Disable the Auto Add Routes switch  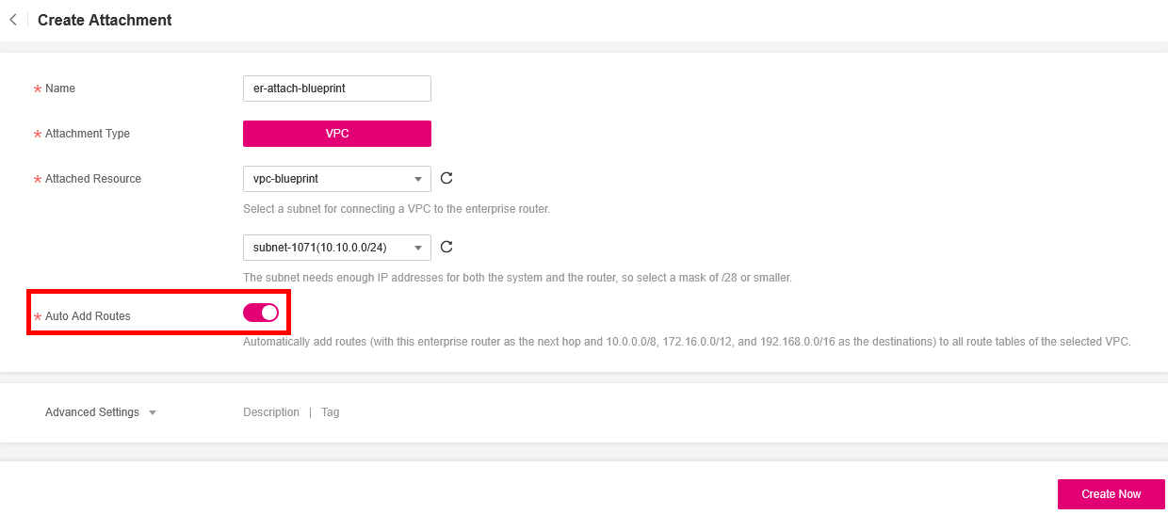pos(261,313)
